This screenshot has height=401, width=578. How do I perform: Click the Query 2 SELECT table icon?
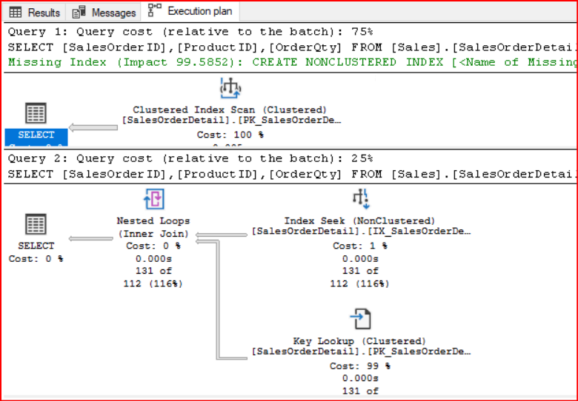tap(36, 224)
